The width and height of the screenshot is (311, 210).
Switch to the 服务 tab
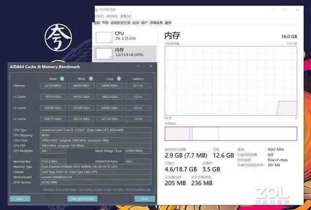pos(168,23)
